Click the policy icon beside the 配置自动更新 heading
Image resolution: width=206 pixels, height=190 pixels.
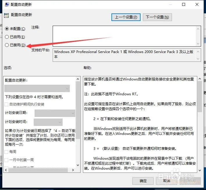click(x=6, y=15)
